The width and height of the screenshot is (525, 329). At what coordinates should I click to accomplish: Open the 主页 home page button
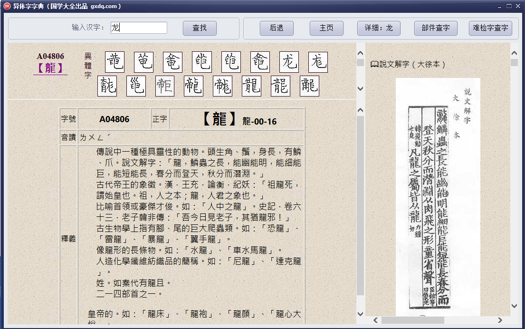tap(326, 28)
